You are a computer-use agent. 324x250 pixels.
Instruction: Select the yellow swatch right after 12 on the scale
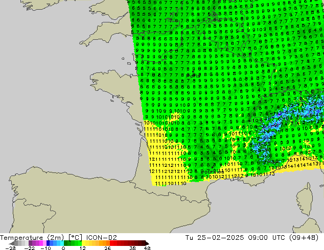(x=83, y=243)
